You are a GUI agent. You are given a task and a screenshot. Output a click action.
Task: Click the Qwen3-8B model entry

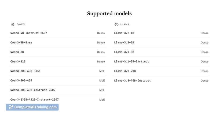pos(17,52)
